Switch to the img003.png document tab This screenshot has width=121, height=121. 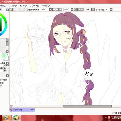pyautogui.click(x=22, y=110)
